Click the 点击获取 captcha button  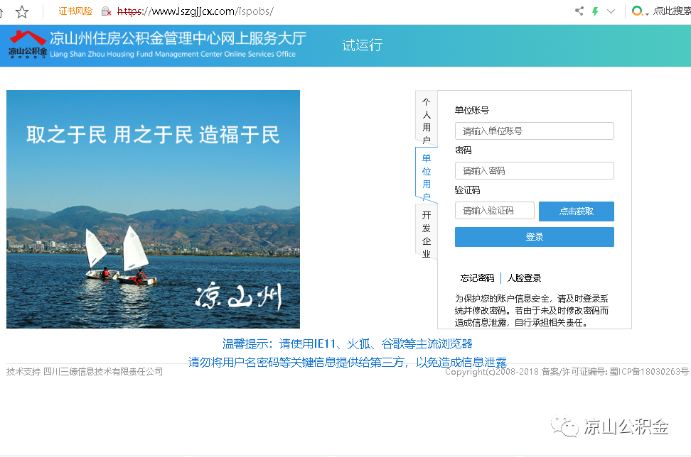tap(576, 211)
